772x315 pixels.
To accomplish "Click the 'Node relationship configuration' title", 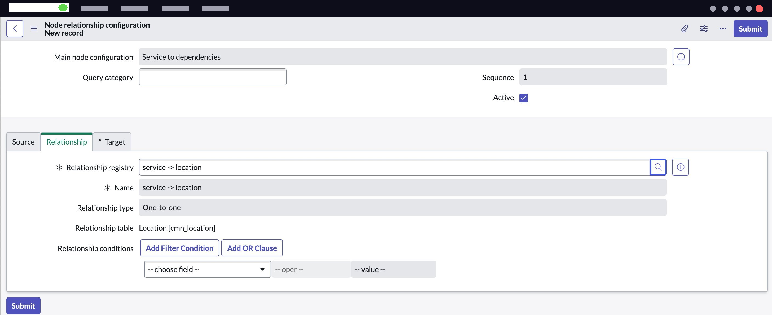I will 97,25.
